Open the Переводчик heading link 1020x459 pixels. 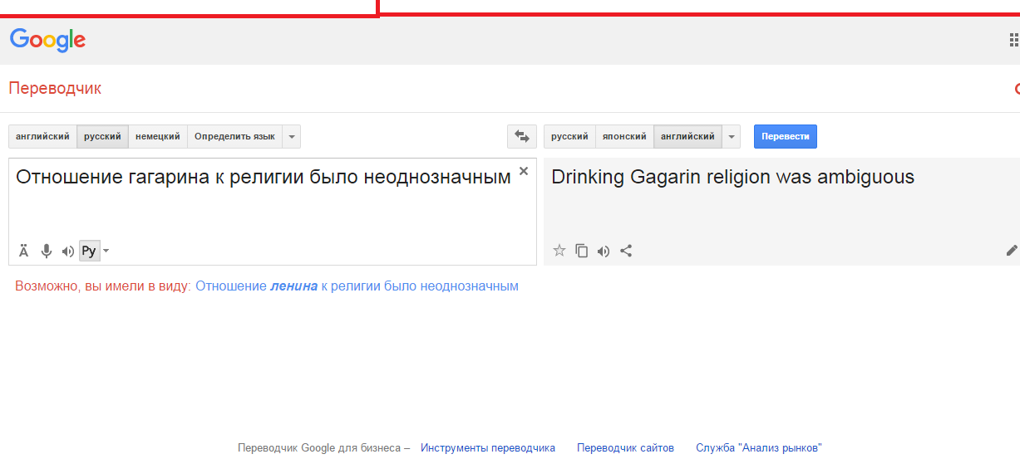55,88
